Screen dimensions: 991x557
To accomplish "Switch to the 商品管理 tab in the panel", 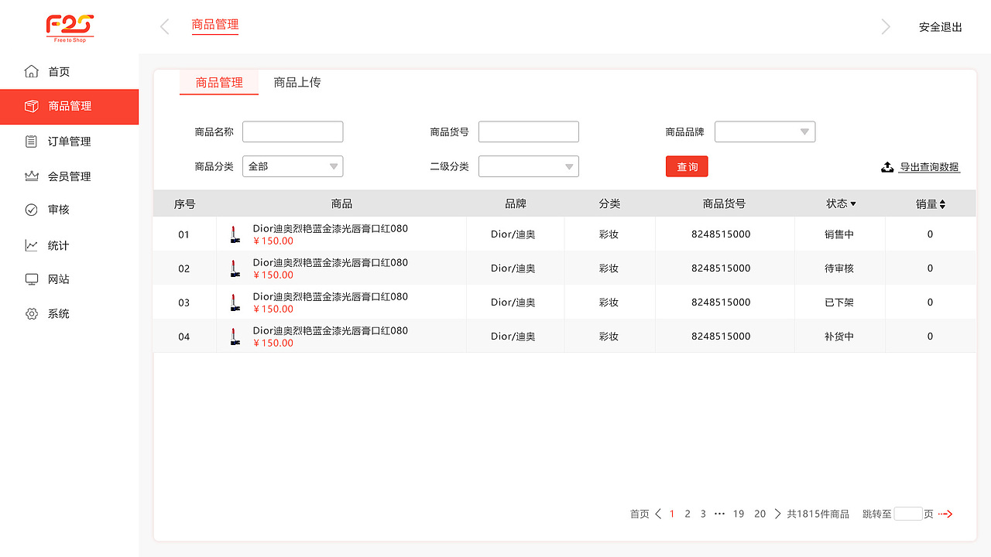I will 219,83.
